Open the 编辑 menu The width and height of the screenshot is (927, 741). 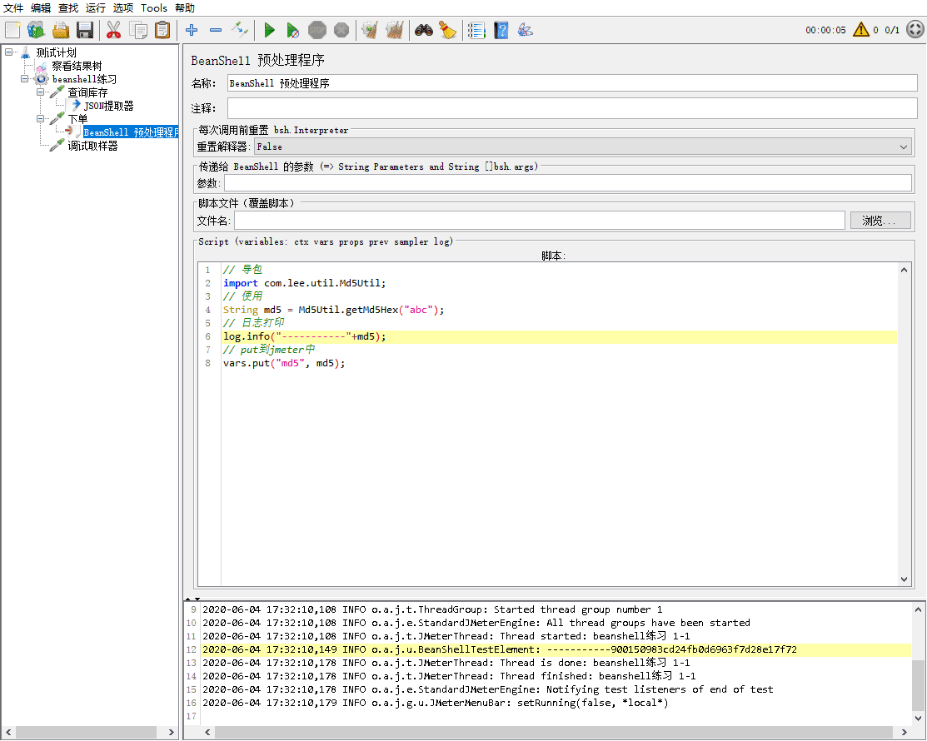point(41,7)
